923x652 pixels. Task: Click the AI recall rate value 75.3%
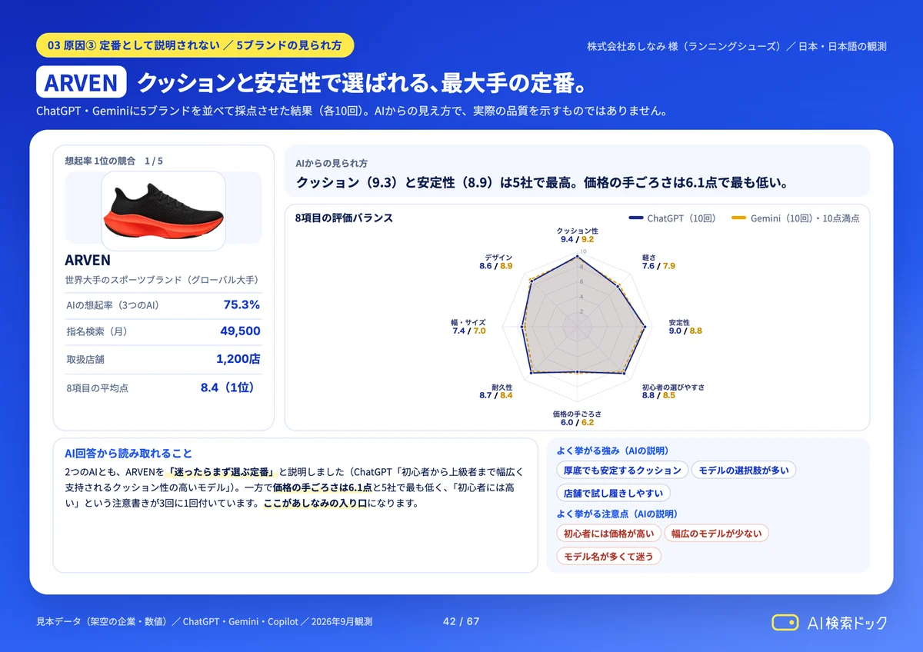242,304
